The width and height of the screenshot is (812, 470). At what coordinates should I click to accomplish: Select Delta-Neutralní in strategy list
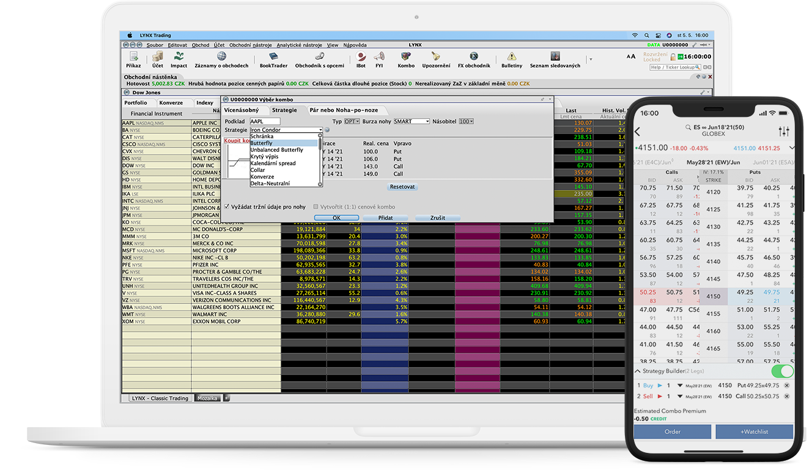[x=284, y=184]
